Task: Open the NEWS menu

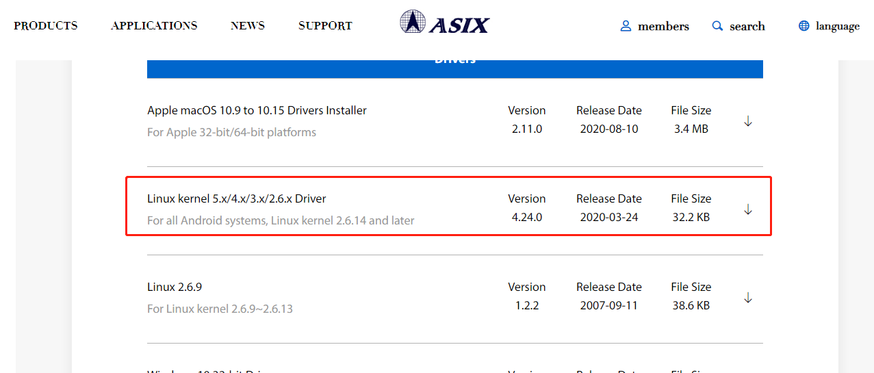Action: pyautogui.click(x=248, y=26)
